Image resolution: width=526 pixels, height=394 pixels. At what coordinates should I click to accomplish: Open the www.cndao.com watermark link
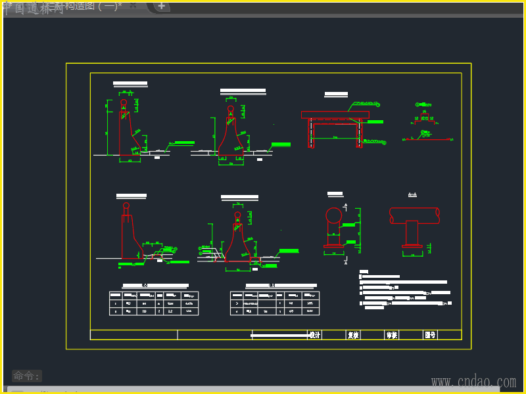[473, 382]
